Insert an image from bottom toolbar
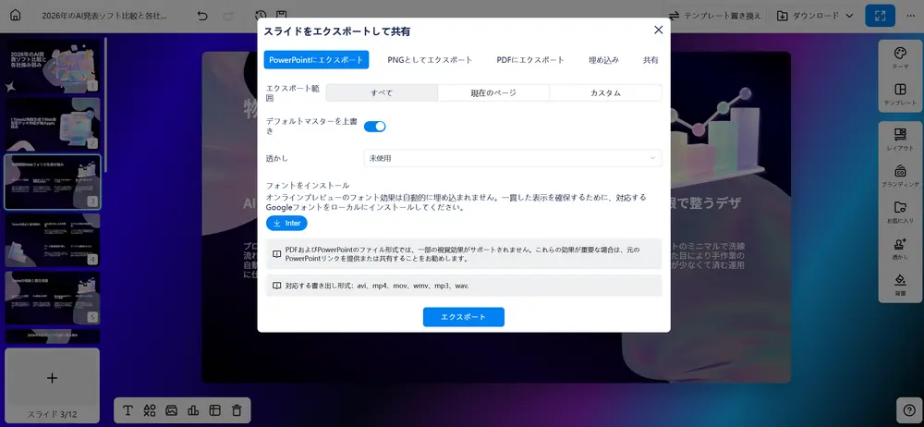Viewport: 924px width, 427px height. click(172, 410)
